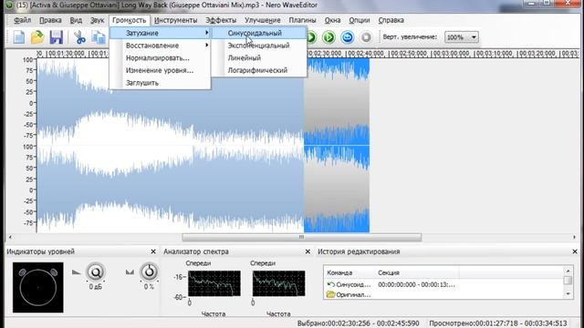Click the phase scope display
This screenshot has width=584, height=328.
38,288
